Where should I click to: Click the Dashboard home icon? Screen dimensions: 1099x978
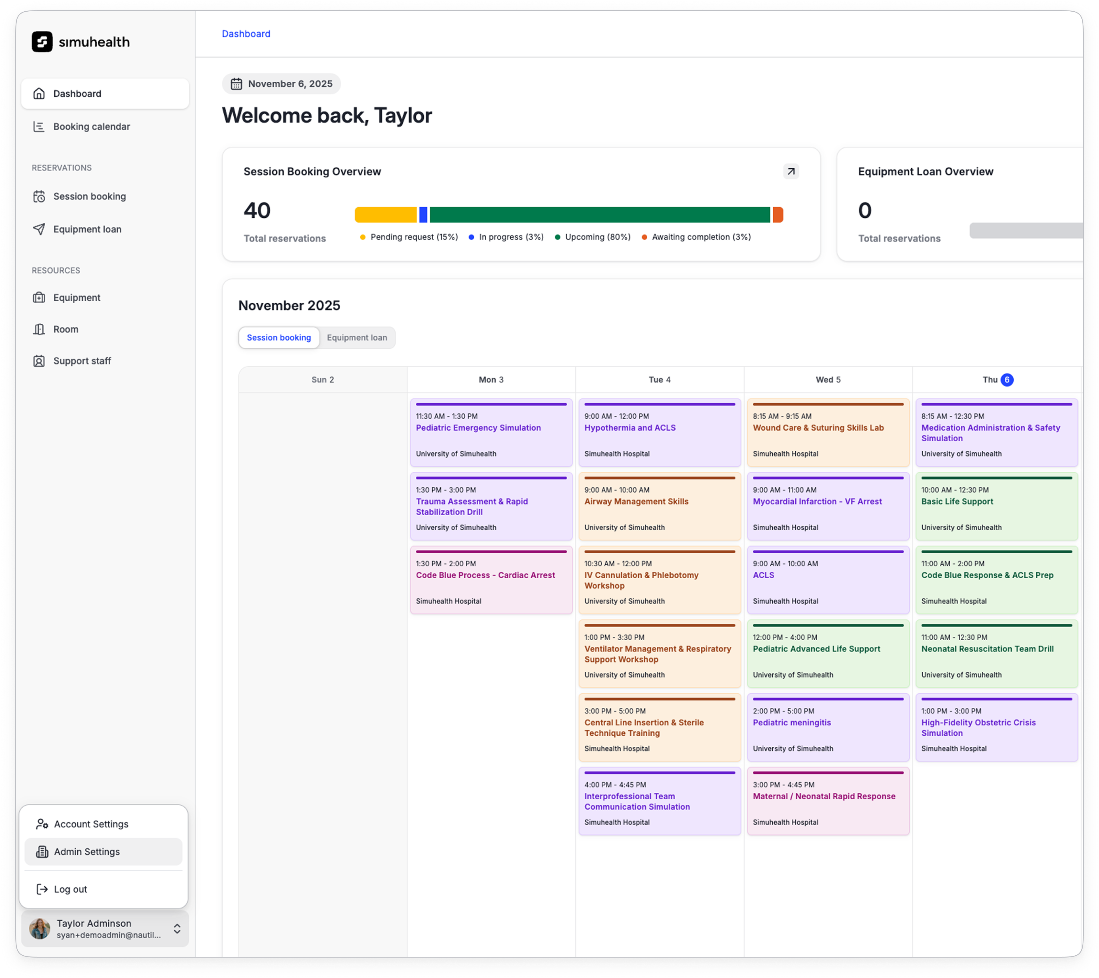(x=39, y=94)
